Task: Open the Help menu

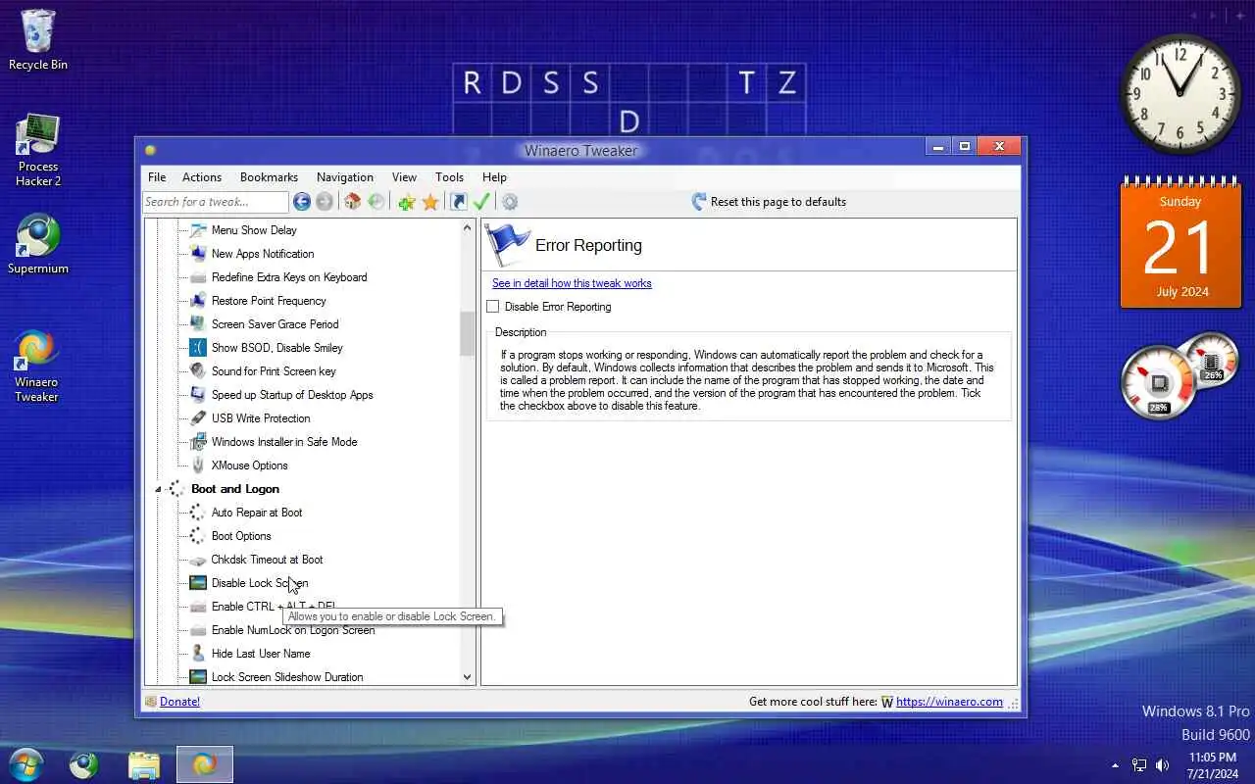Action: 494,177
